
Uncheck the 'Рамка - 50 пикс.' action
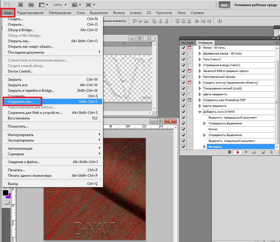click(183, 48)
